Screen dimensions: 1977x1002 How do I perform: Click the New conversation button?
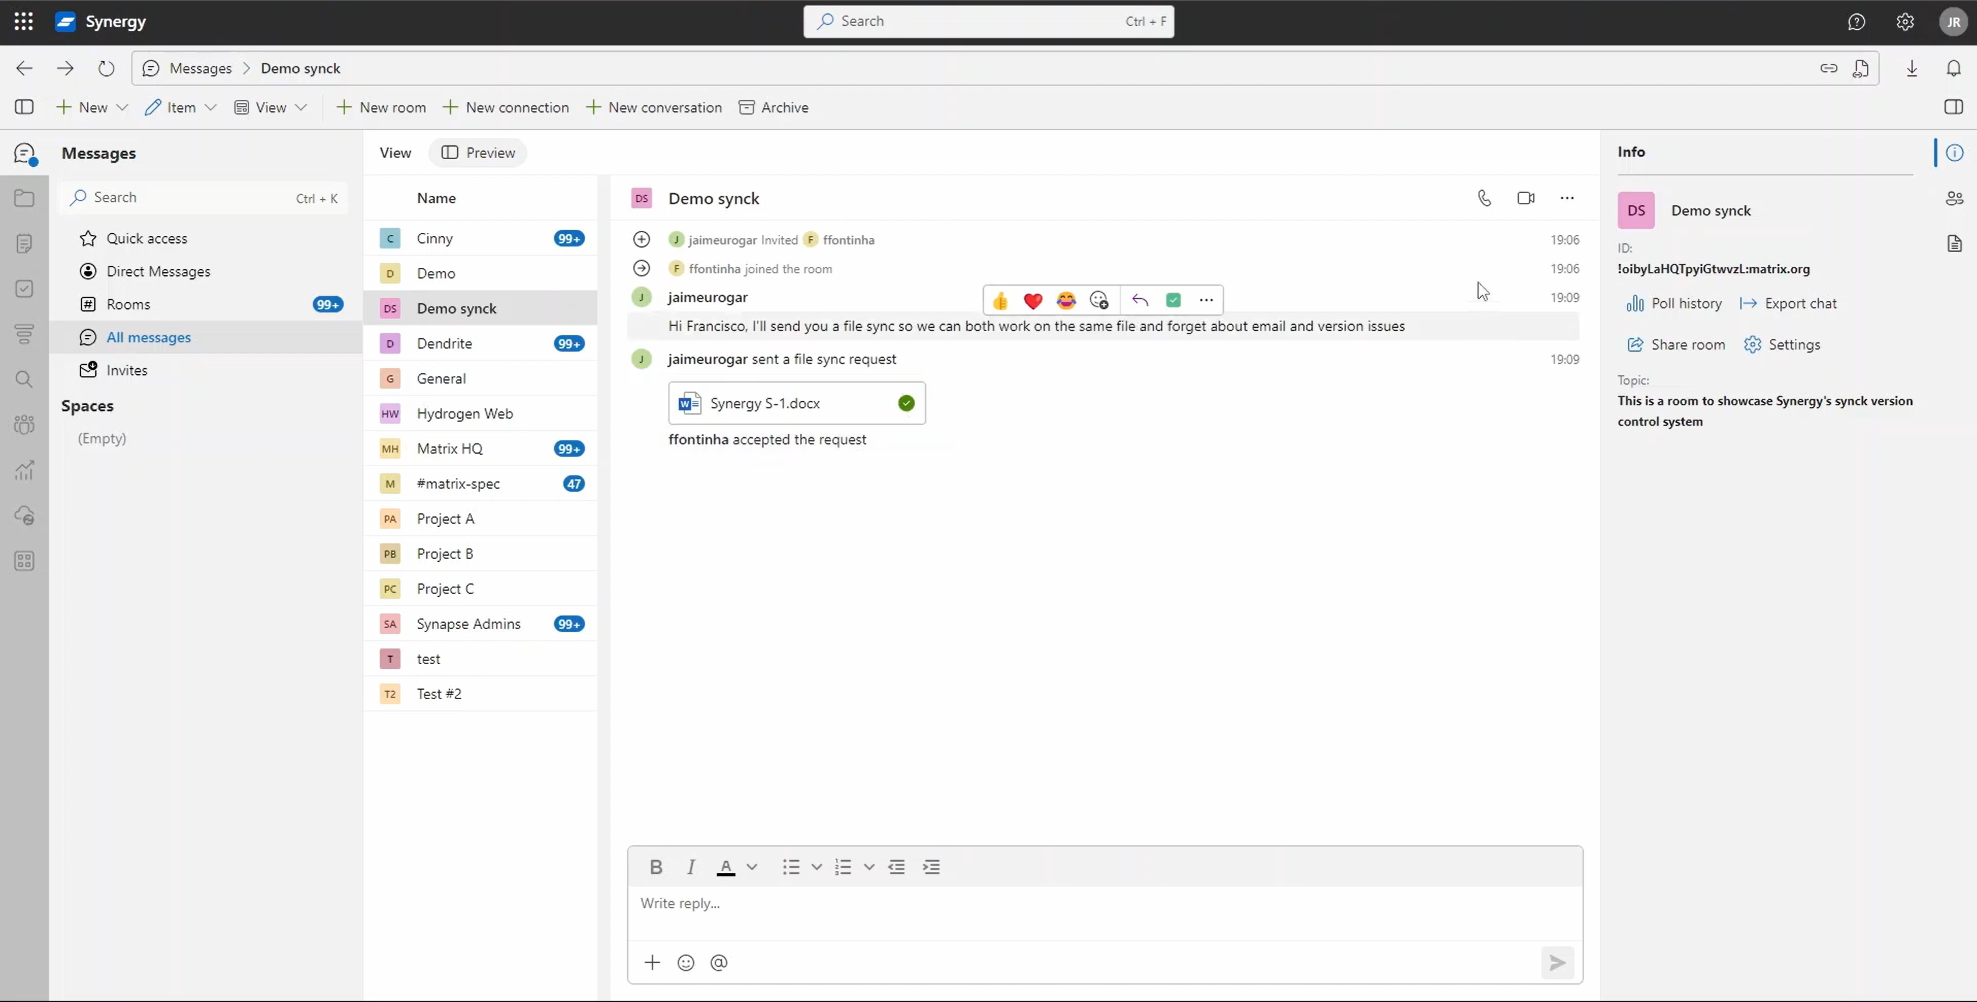point(654,108)
